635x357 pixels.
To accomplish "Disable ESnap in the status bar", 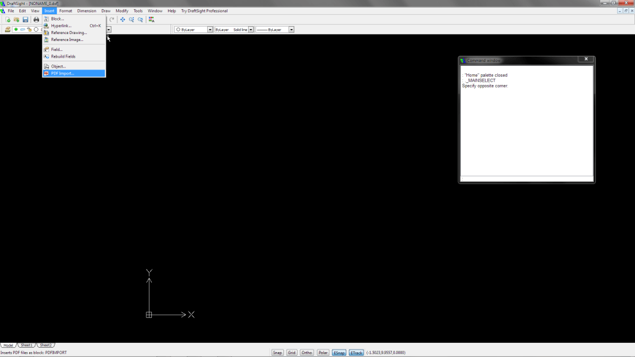I will click(339, 352).
